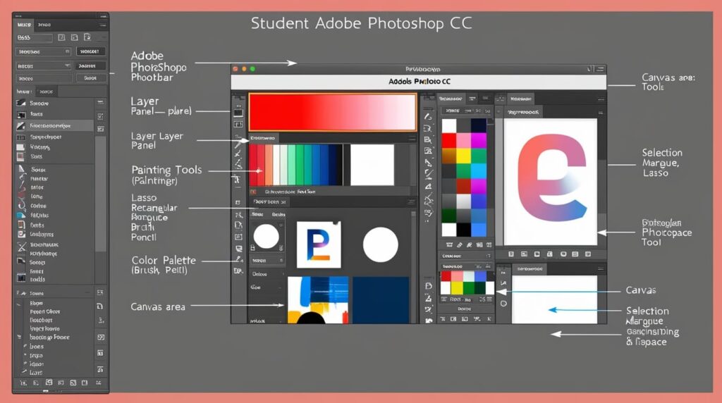Pick the pink swatch in the large swatch grid
The width and height of the screenshot is (722, 403).
pyautogui.click(x=464, y=140)
